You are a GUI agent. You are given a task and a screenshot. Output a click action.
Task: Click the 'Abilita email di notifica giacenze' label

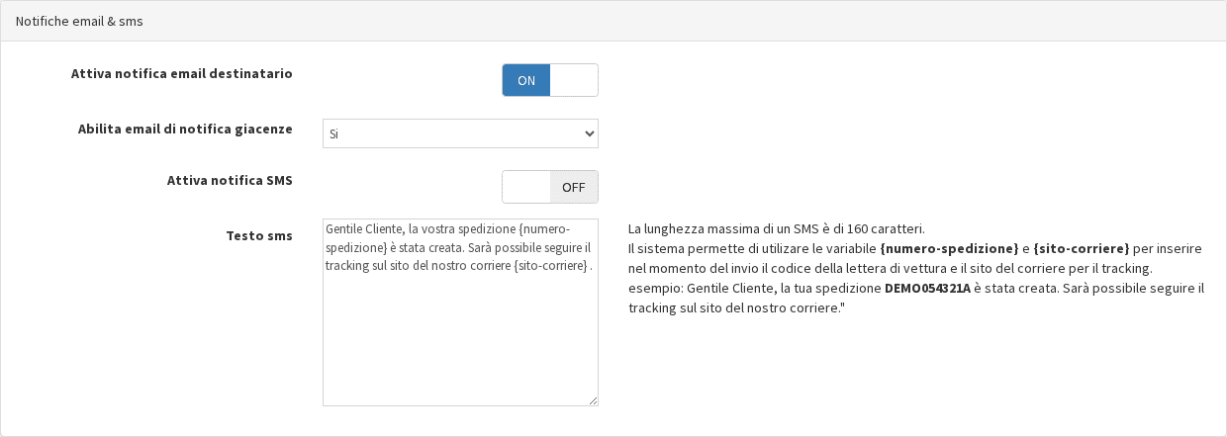[185, 129]
